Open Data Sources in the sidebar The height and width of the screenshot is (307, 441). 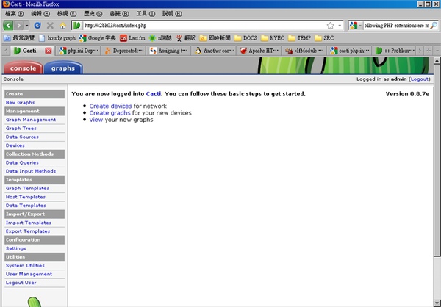click(22, 137)
